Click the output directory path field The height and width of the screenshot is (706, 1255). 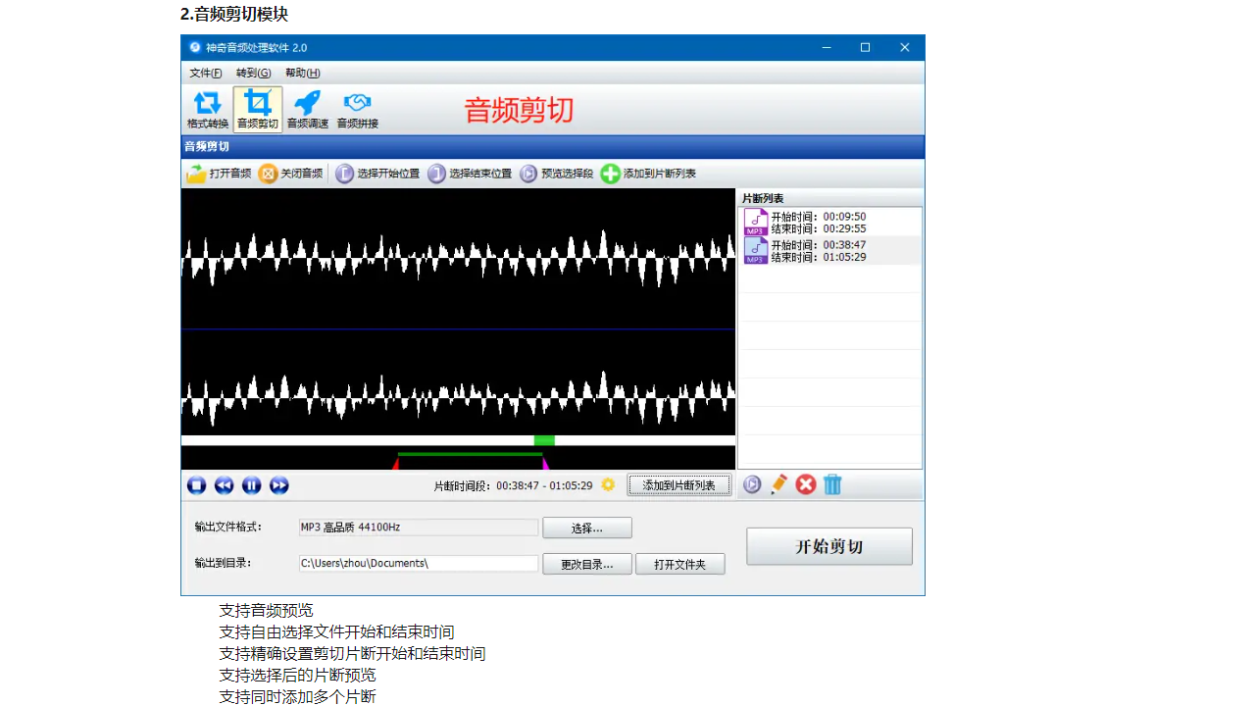point(417,563)
